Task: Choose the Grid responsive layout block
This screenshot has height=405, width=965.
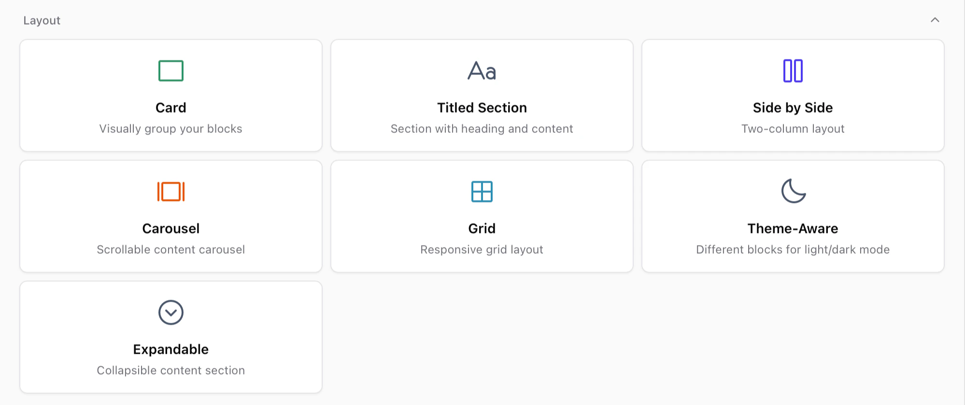Action: click(482, 216)
